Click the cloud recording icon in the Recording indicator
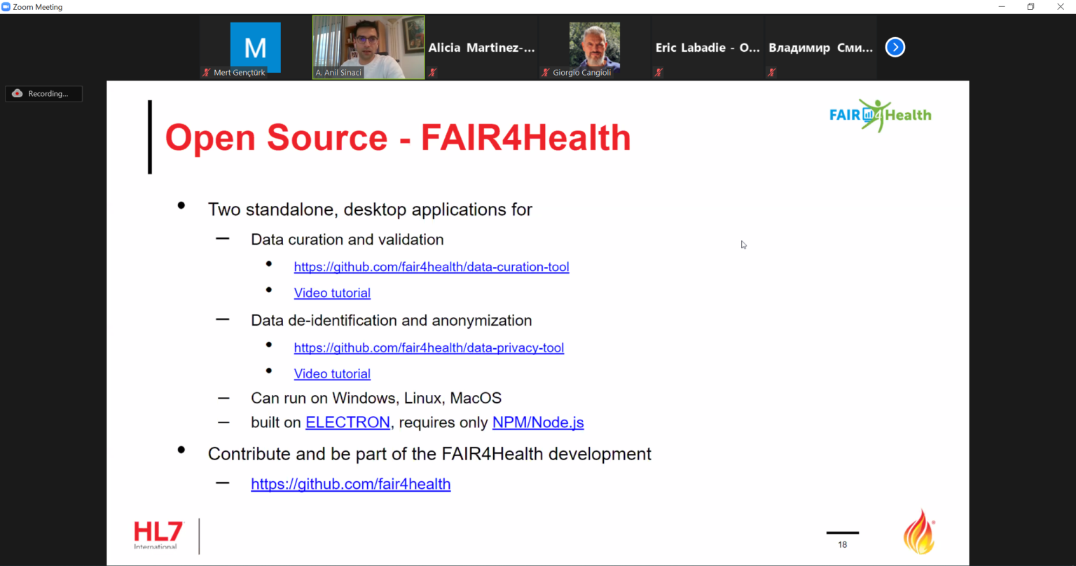 coord(17,93)
